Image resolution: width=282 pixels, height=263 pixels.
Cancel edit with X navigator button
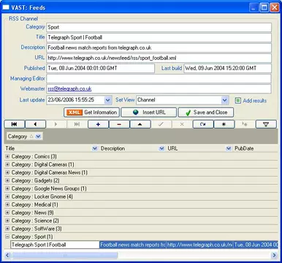click(x=182, y=124)
